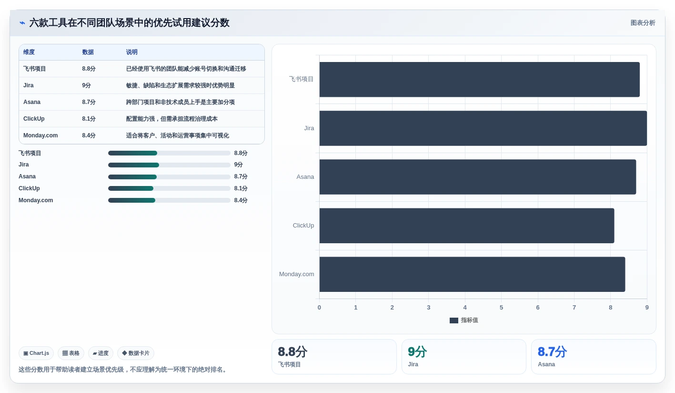The width and height of the screenshot is (675, 393).
Task: Click the lightning icon beside the title
Action: coord(22,23)
